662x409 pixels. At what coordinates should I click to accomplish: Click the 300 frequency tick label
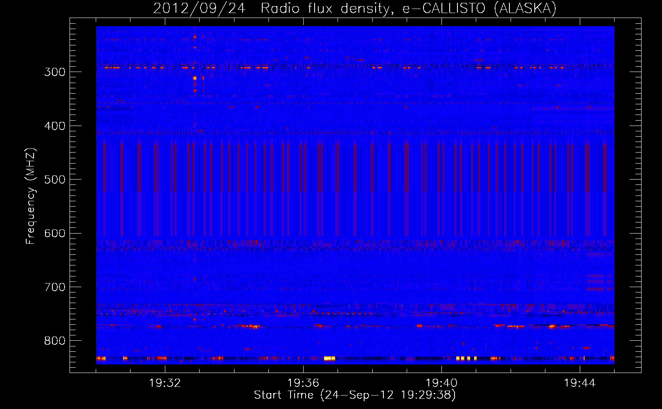pos(55,72)
